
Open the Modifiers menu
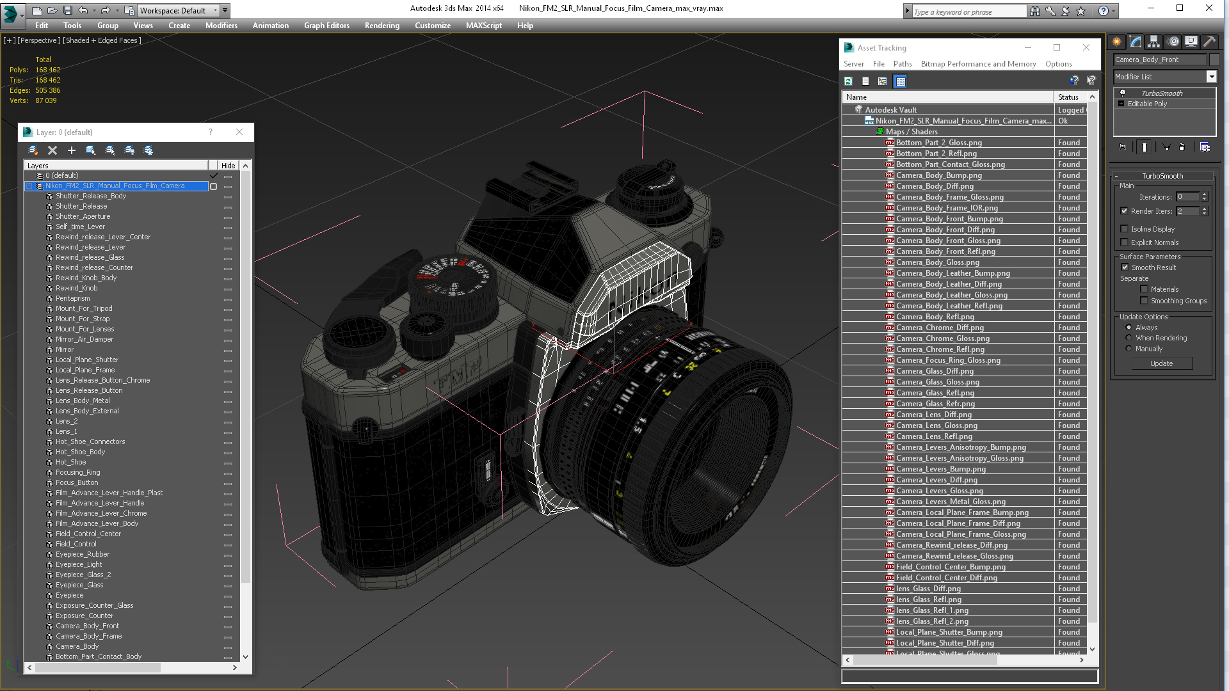(221, 26)
